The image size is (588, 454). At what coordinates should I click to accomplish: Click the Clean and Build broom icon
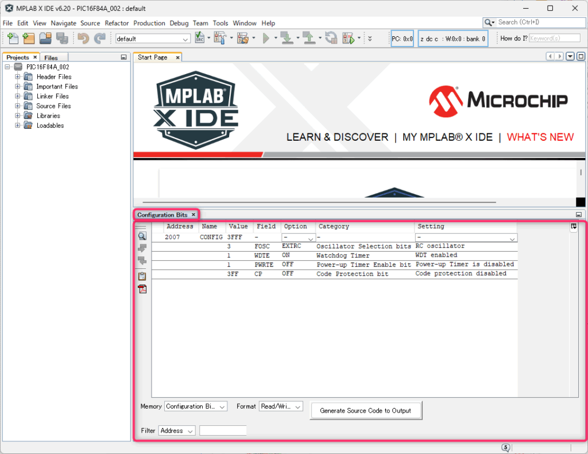click(243, 38)
